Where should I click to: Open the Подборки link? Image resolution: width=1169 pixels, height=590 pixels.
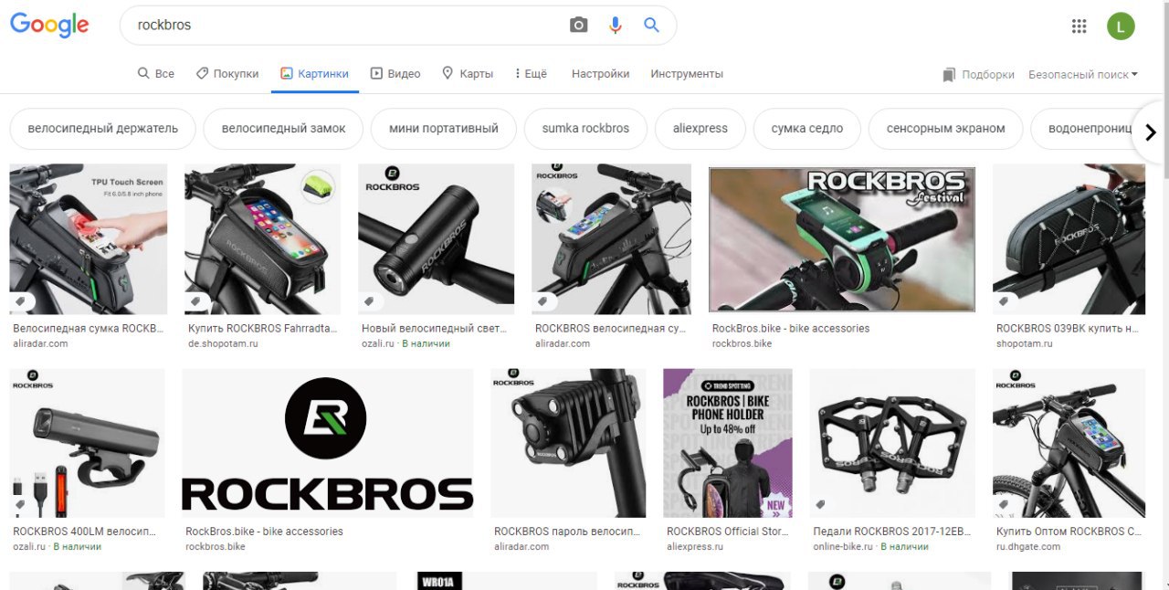tap(988, 75)
